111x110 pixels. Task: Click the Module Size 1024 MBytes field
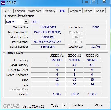(48, 27)
